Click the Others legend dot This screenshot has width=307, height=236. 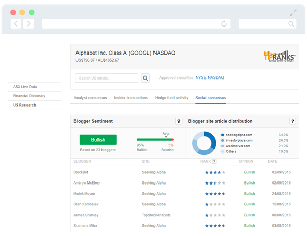[222, 152]
